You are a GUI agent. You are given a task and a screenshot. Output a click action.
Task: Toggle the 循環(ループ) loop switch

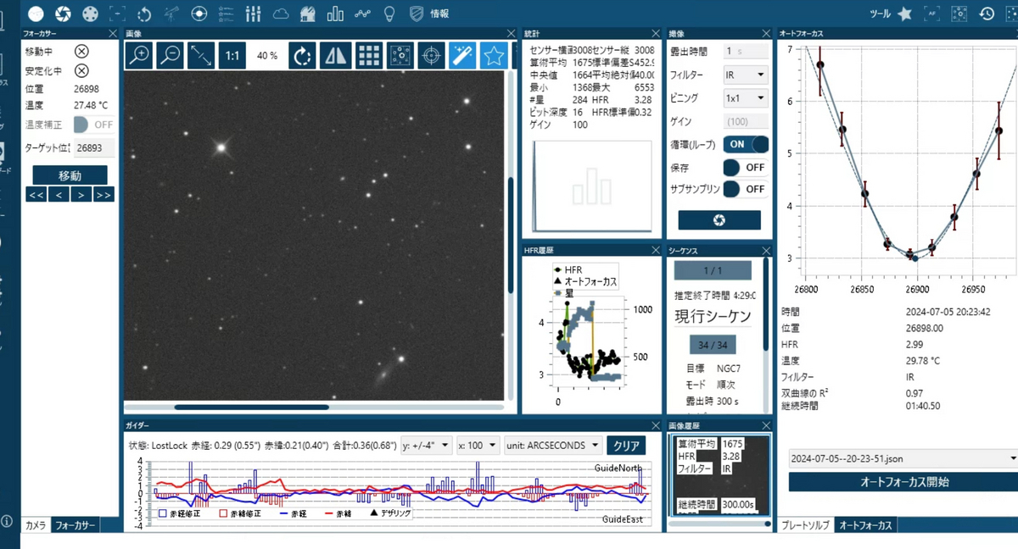747,145
